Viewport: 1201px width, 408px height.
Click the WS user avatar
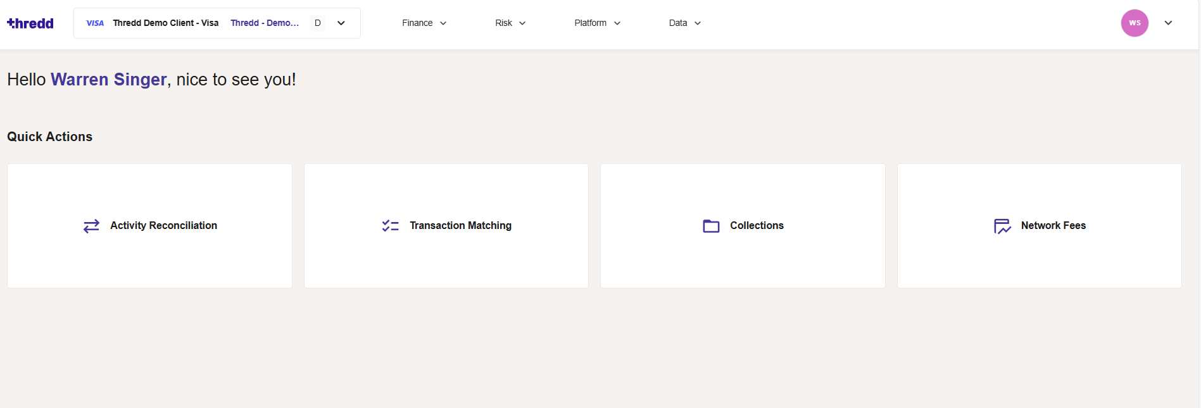1135,23
